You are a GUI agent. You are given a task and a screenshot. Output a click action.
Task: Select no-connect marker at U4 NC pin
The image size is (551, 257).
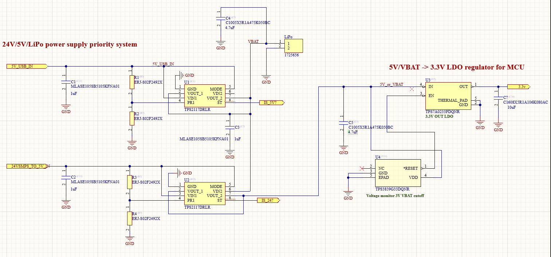pos(362,168)
